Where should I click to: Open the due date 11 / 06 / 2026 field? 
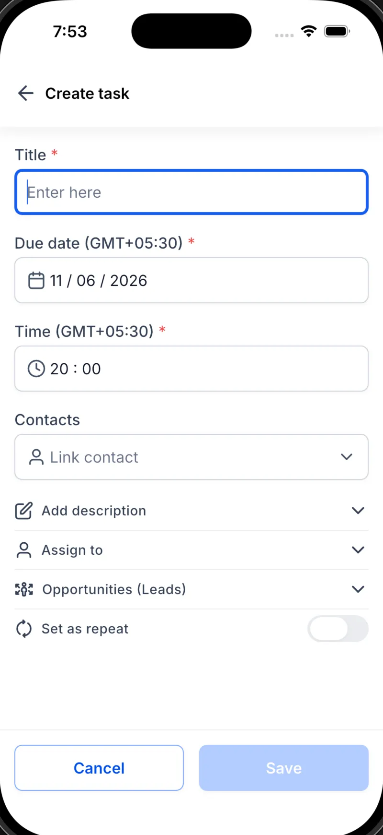tap(191, 280)
